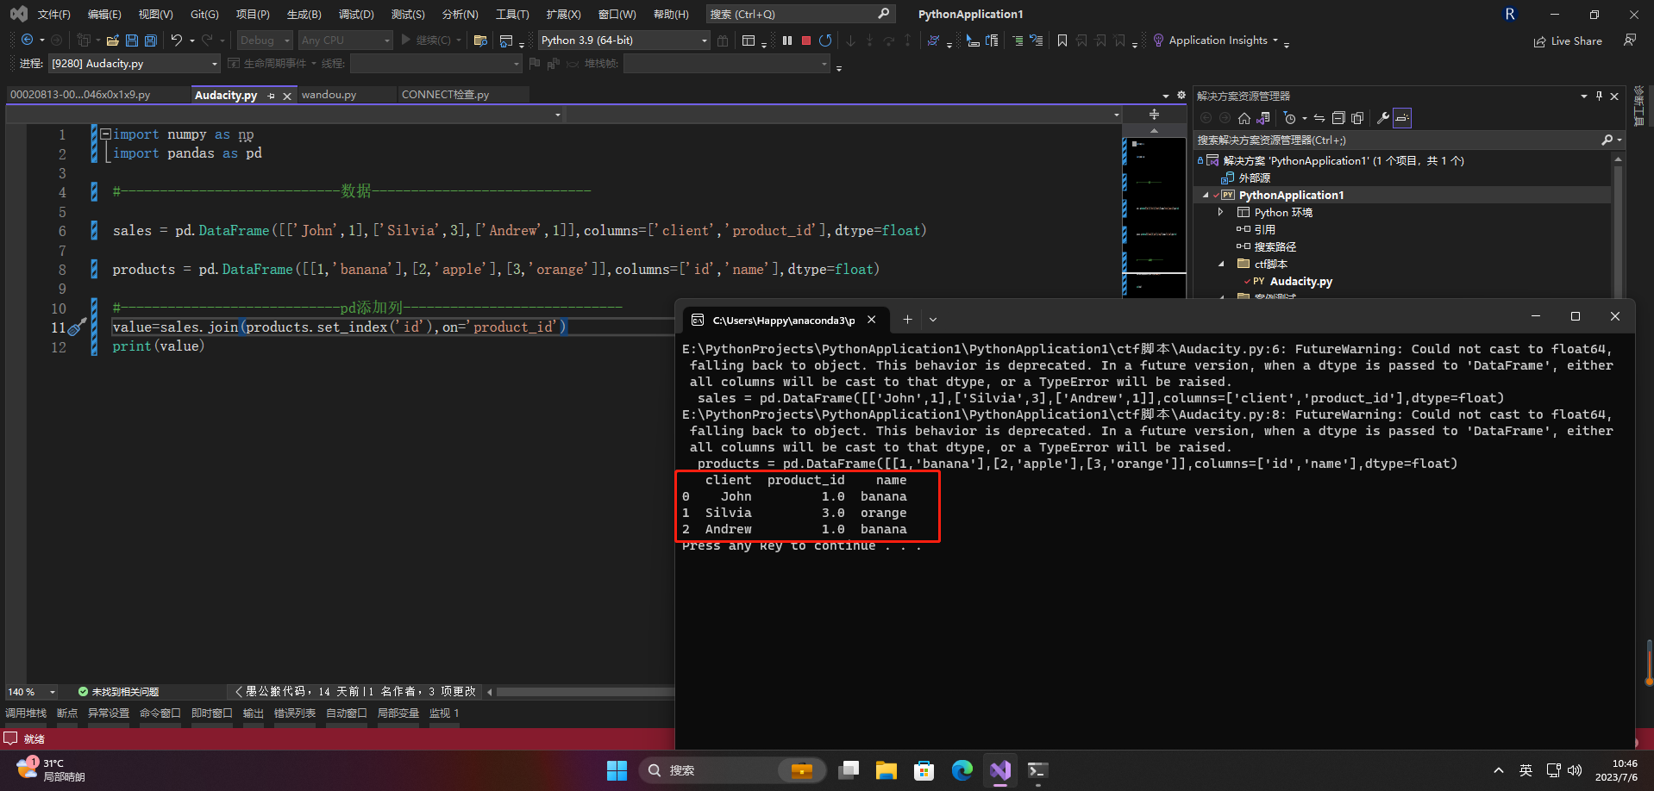Click the search box 搜索 (Ctrl+Q)

tap(799, 14)
